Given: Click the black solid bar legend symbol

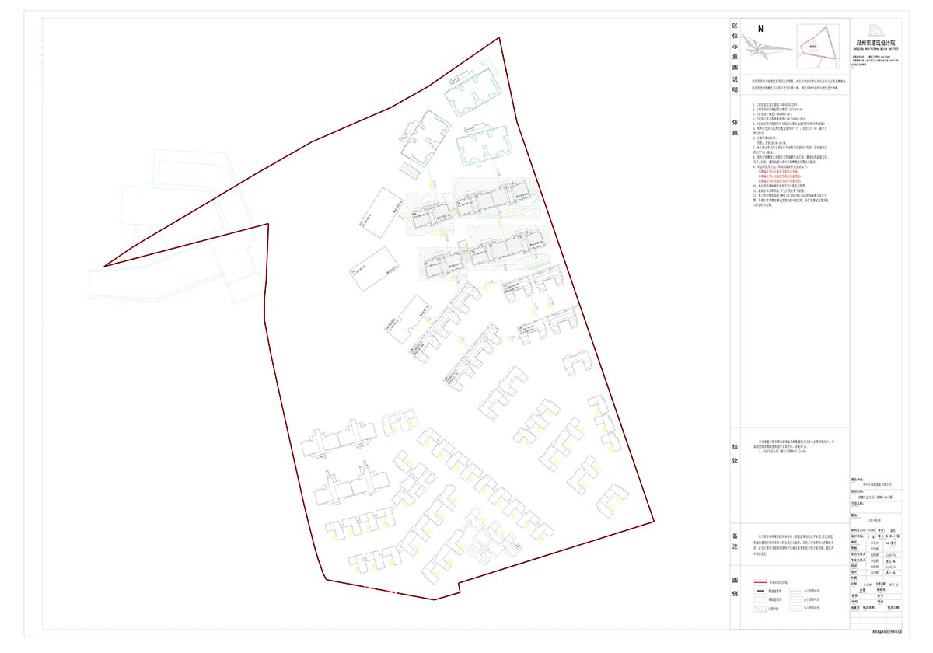Looking at the screenshot, I should pos(760,591).
